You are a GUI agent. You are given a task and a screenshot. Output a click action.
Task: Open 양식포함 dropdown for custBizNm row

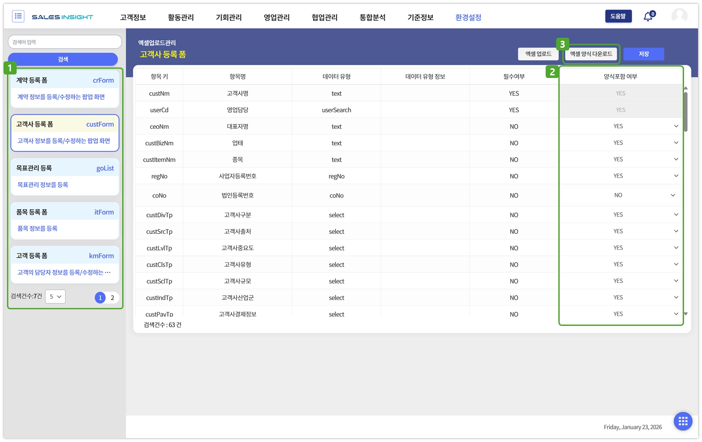coord(621,143)
